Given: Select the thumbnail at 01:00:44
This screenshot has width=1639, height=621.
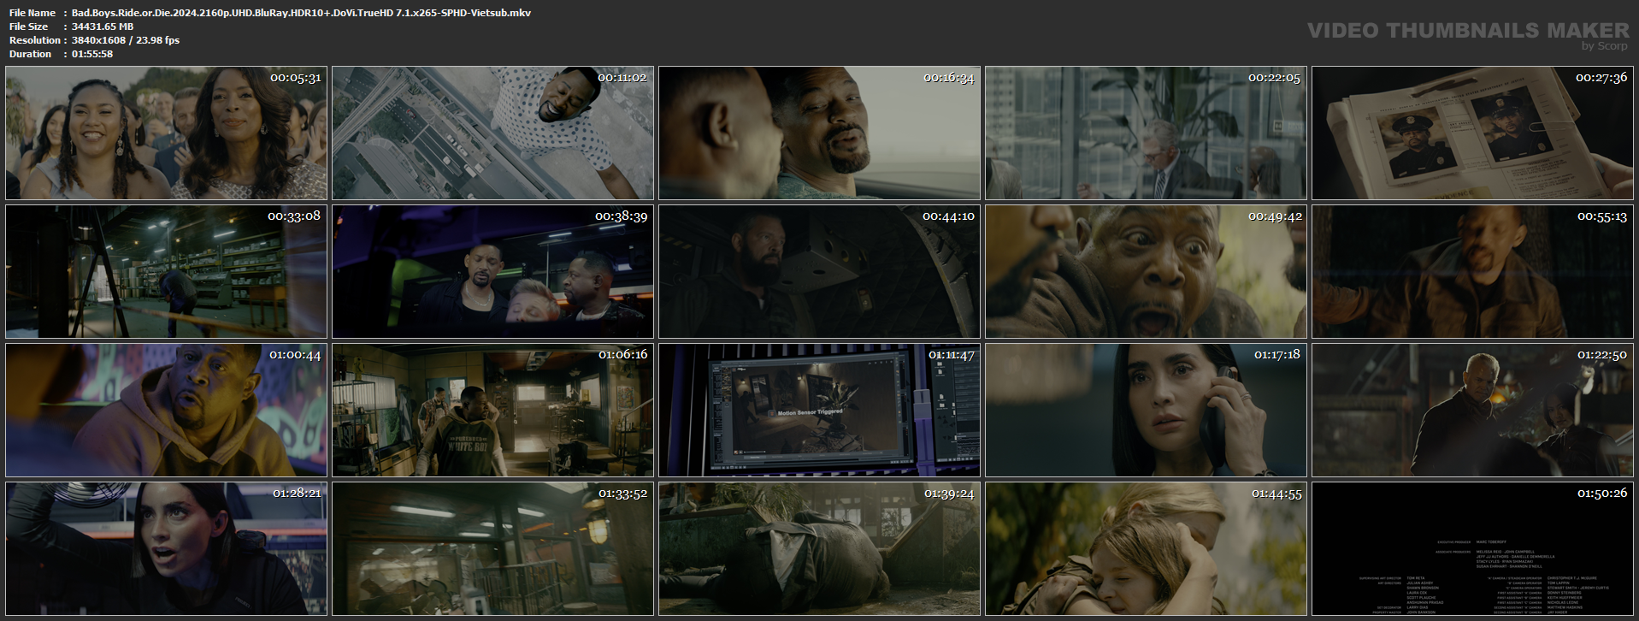Looking at the screenshot, I should pyautogui.click(x=166, y=410).
